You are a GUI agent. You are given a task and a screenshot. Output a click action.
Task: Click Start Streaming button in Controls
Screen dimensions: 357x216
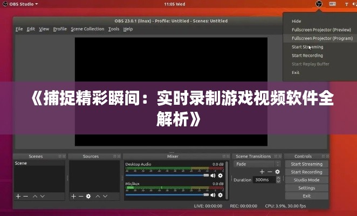click(307, 164)
